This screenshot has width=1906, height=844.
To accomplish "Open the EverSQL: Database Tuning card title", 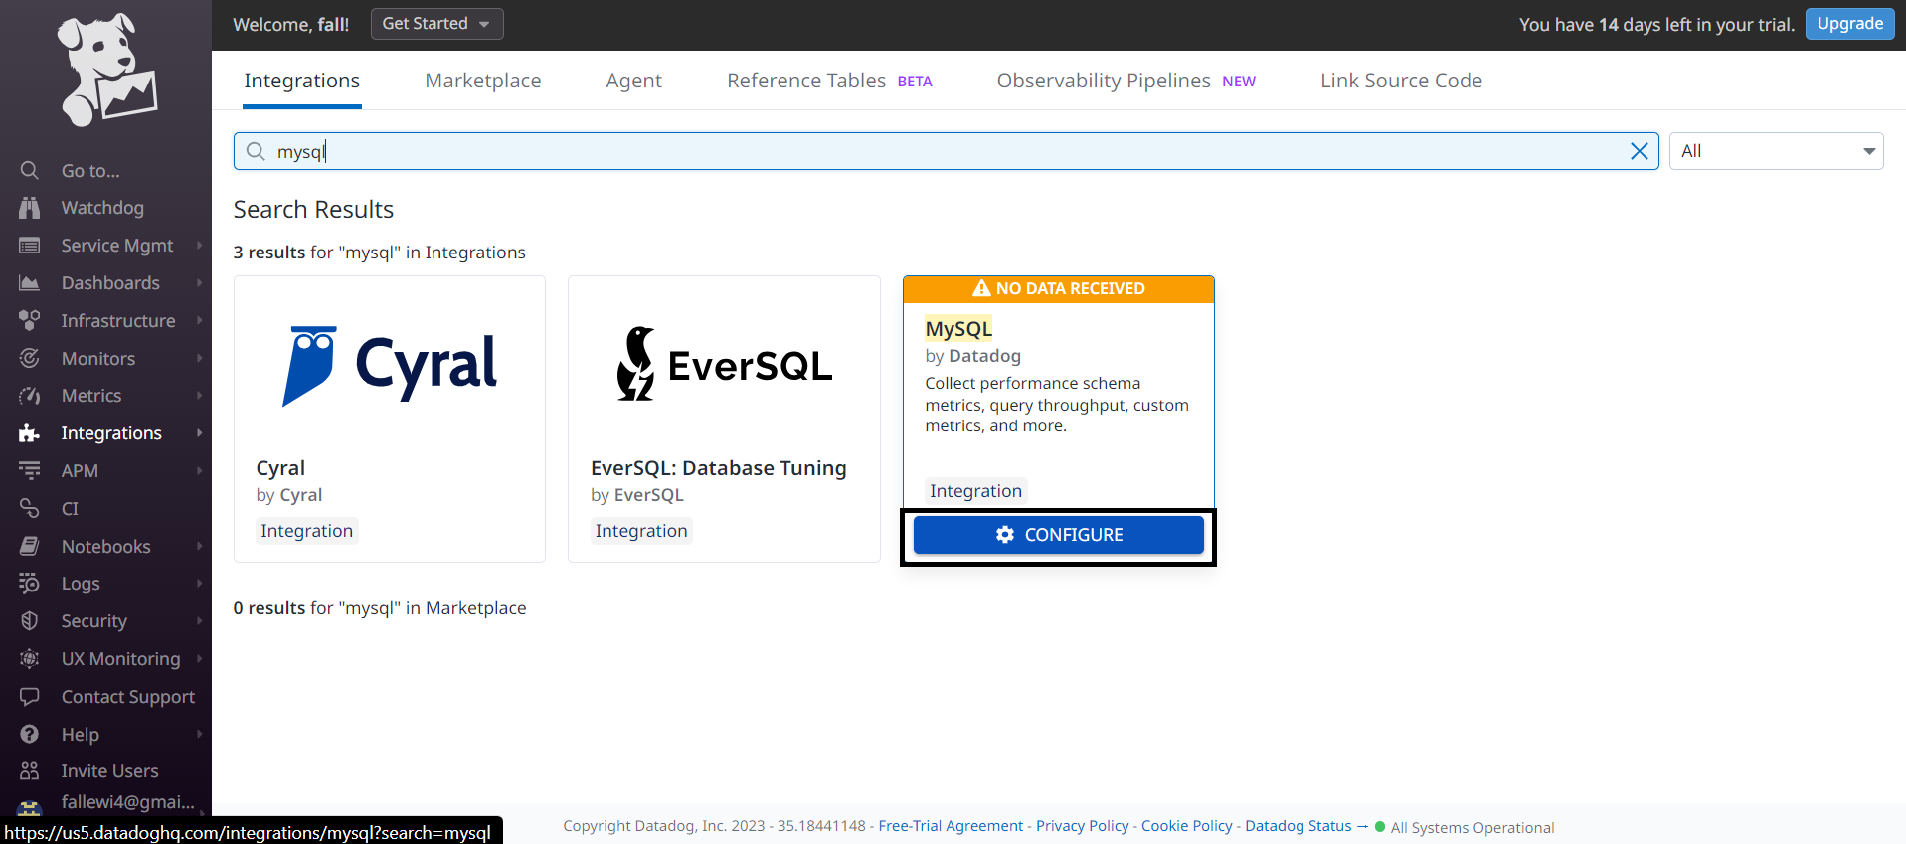I will click(719, 468).
